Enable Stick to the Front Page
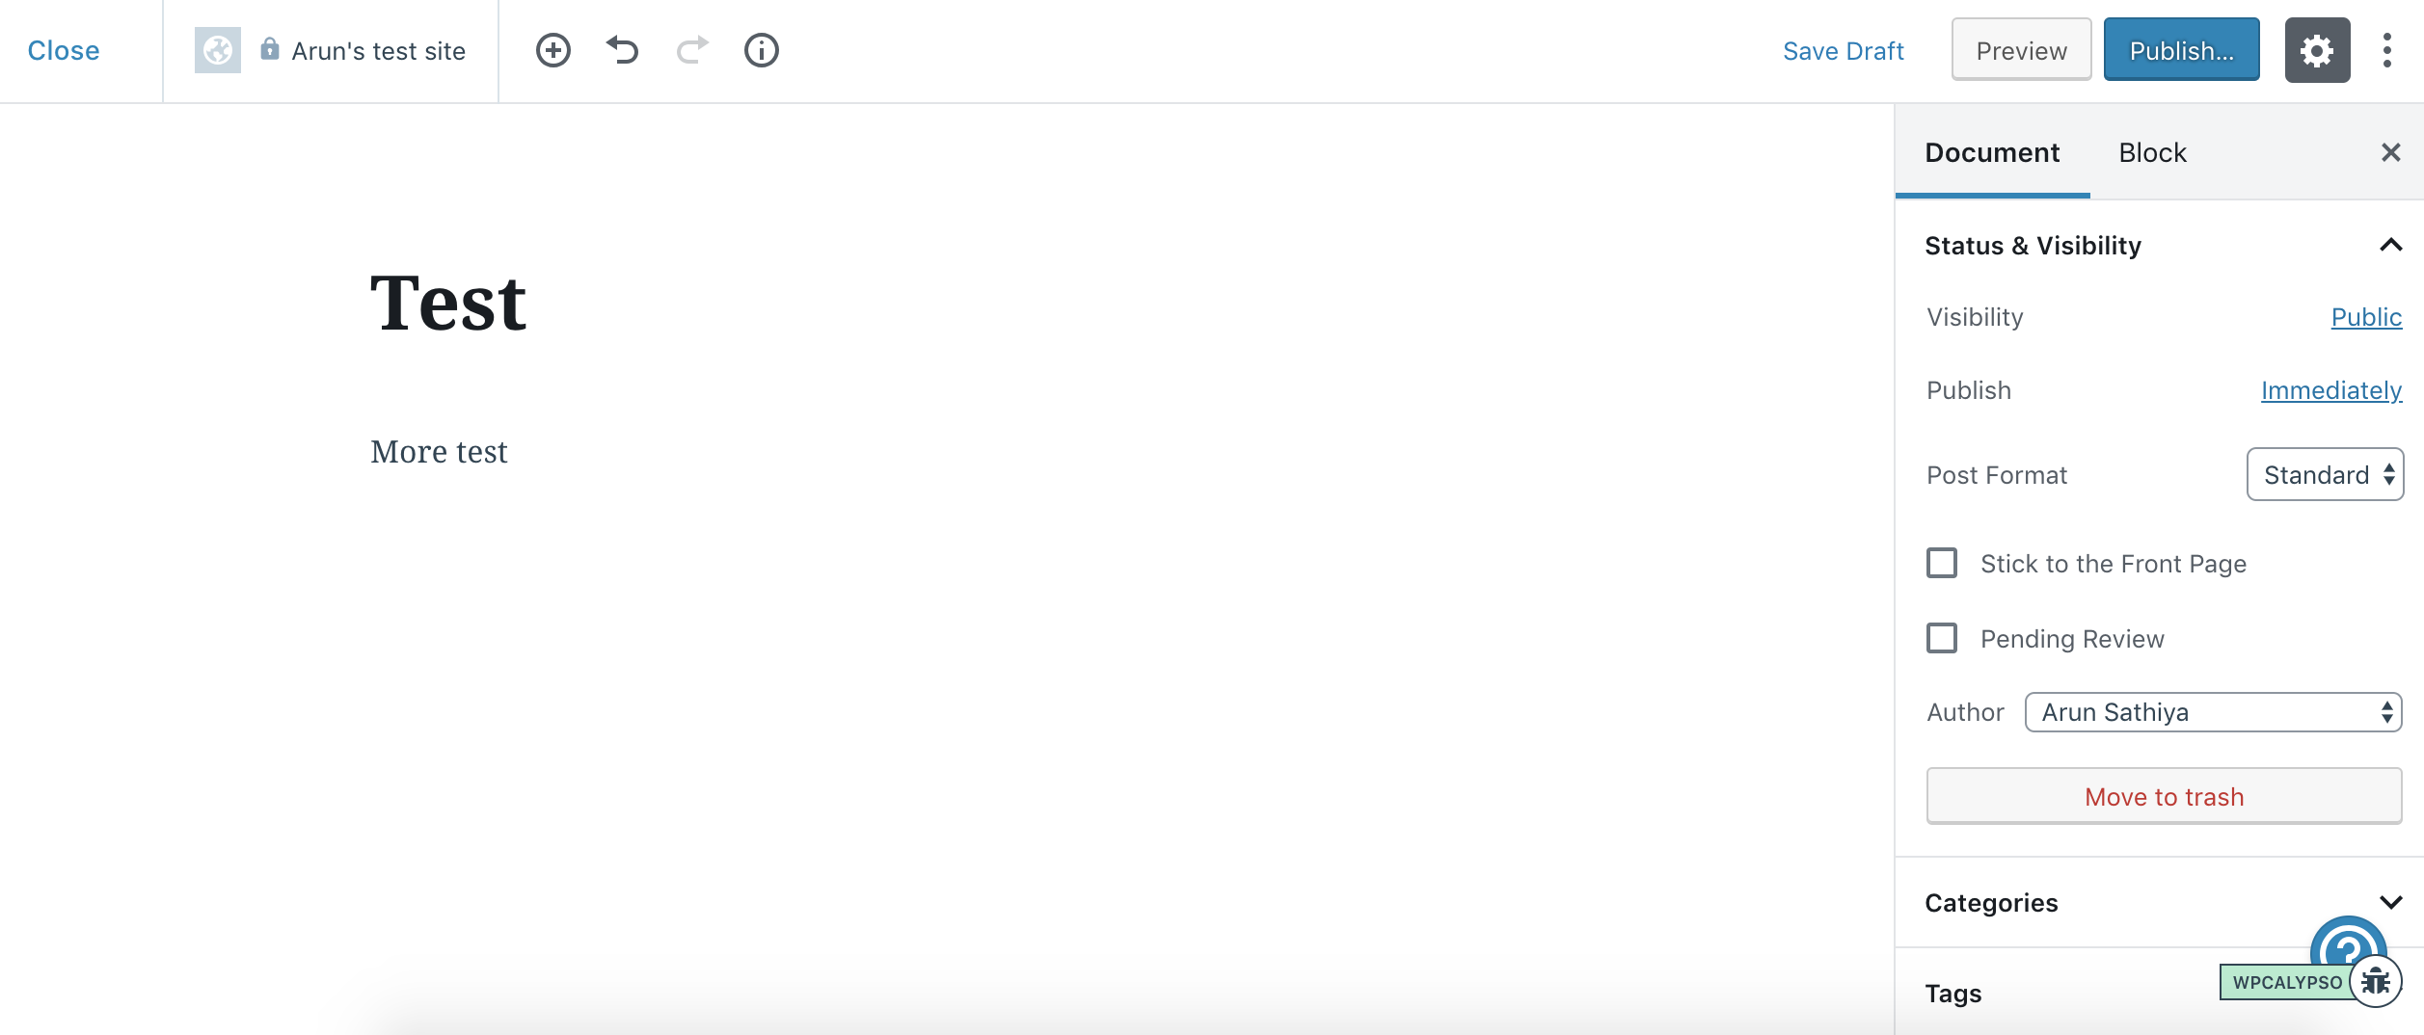Screen dimensions: 2424x1035 coord(1942,563)
